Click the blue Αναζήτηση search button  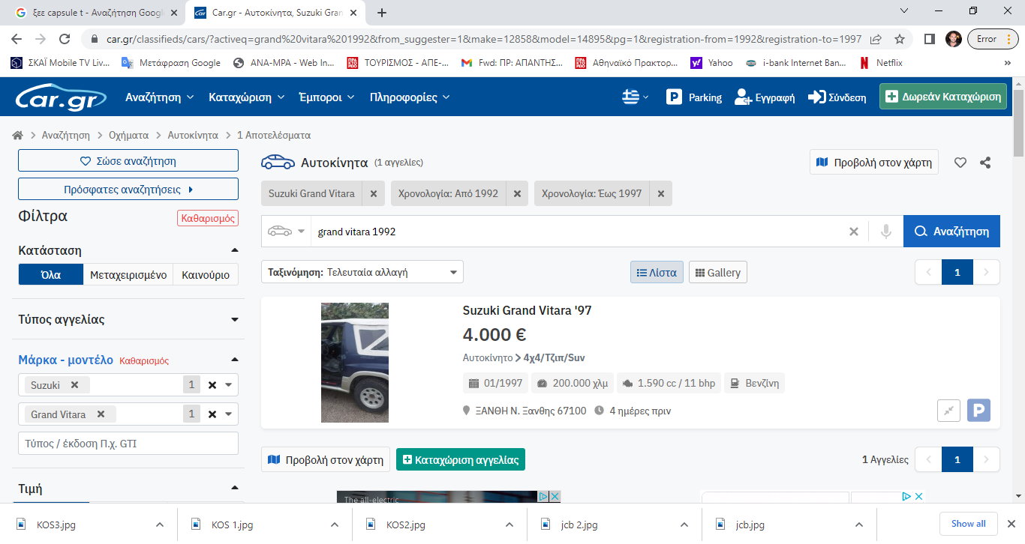tap(951, 232)
